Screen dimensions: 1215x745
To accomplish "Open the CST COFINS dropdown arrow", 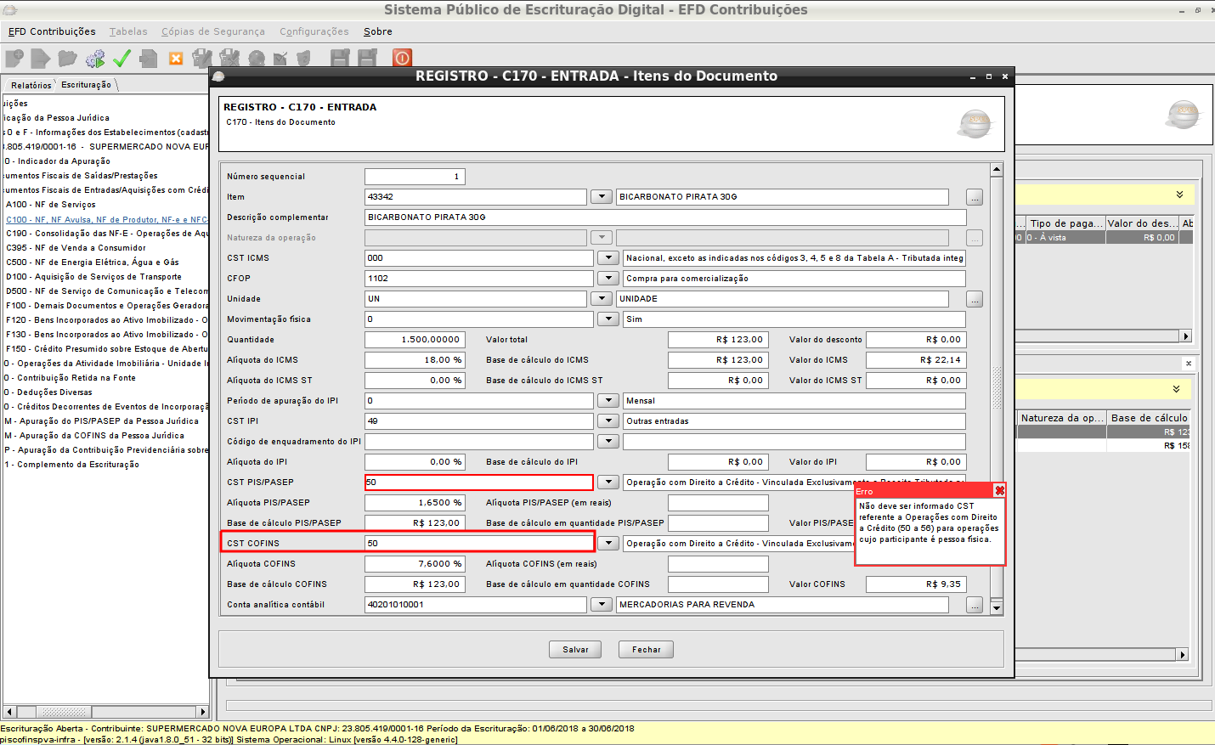I will [607, 544].
